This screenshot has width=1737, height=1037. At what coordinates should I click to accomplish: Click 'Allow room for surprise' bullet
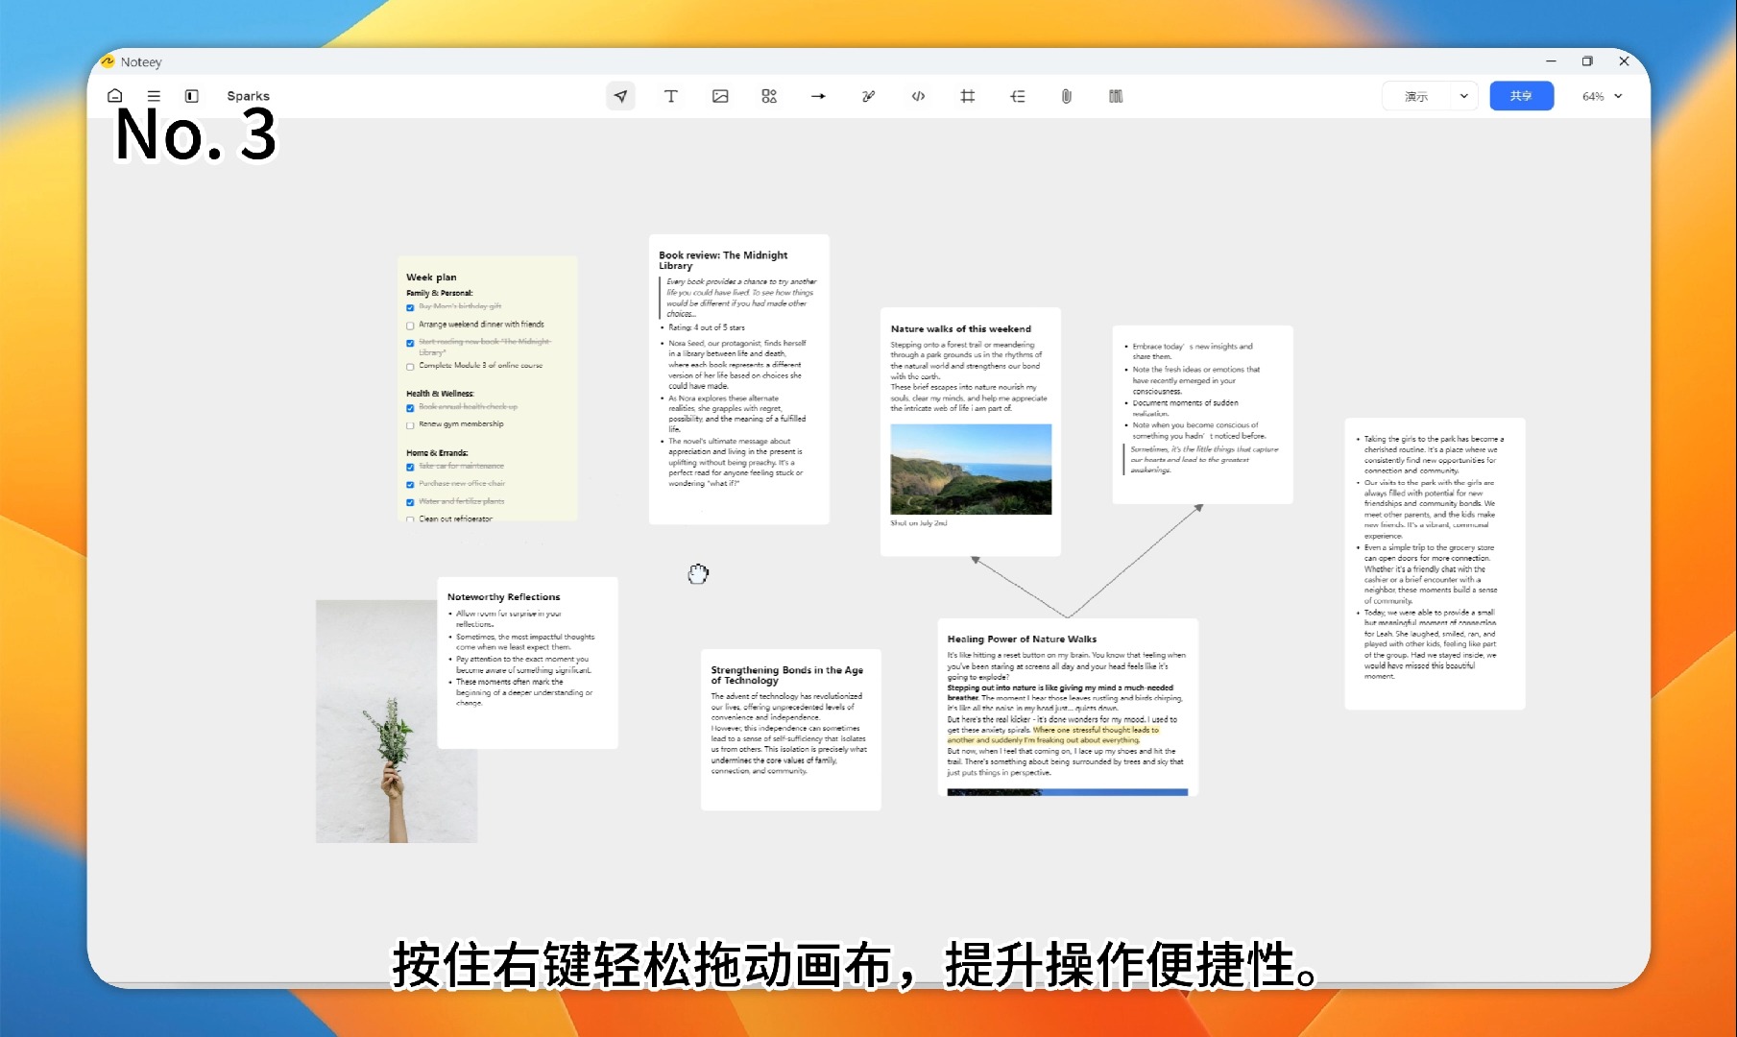point(509,618)
